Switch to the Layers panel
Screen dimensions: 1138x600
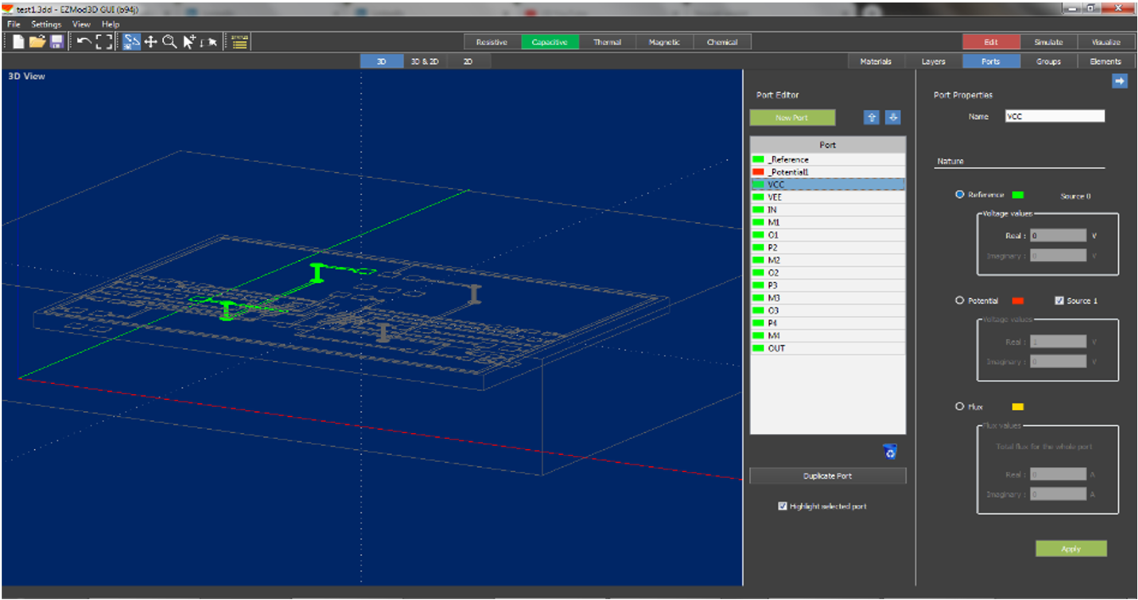click(x=933, y=61)
